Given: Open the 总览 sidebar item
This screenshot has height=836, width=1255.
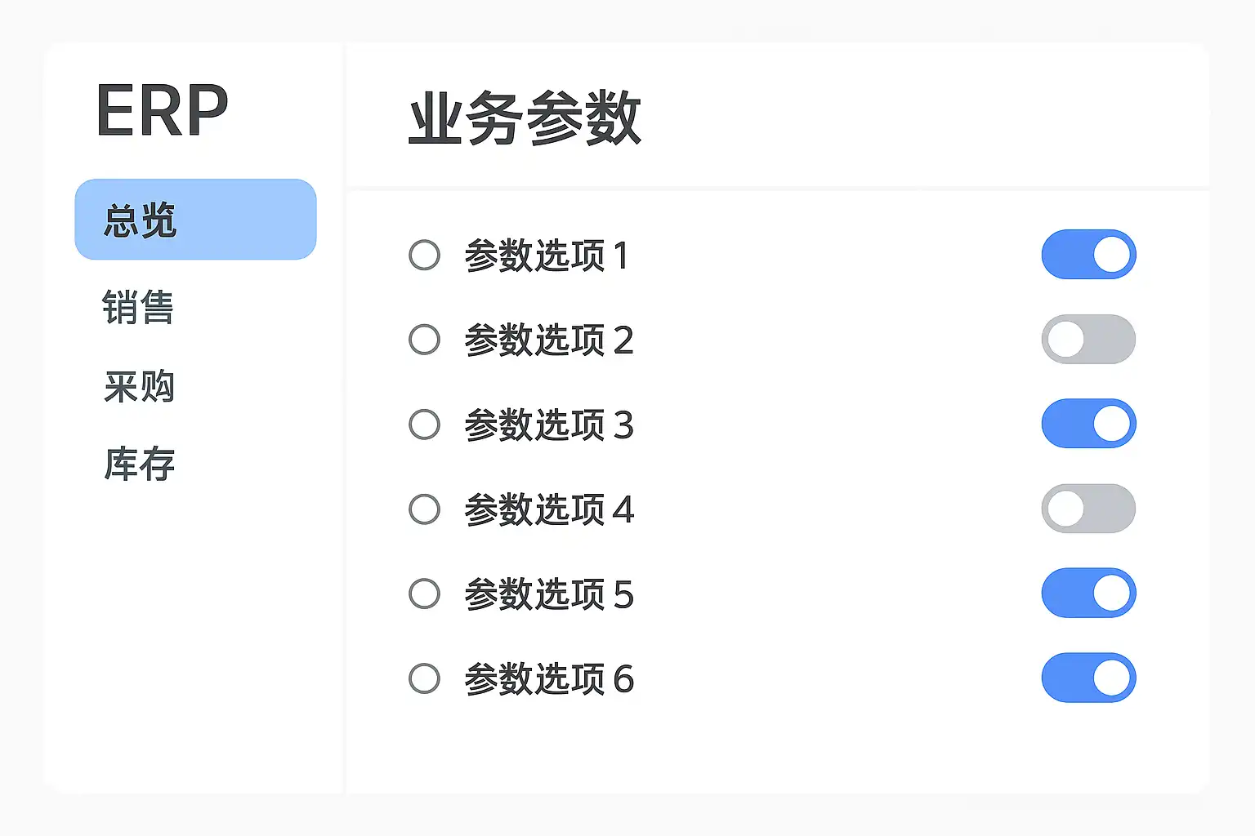Looking at the screenshot, I should 195,220.
